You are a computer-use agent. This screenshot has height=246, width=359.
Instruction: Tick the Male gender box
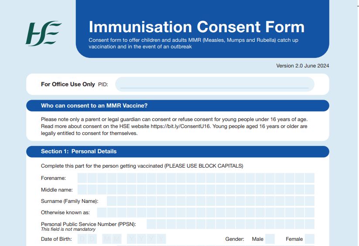(x=270, y=239)
